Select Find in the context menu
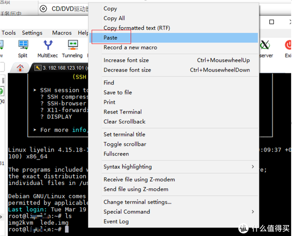Screen dimensions: 292x236 173,83
